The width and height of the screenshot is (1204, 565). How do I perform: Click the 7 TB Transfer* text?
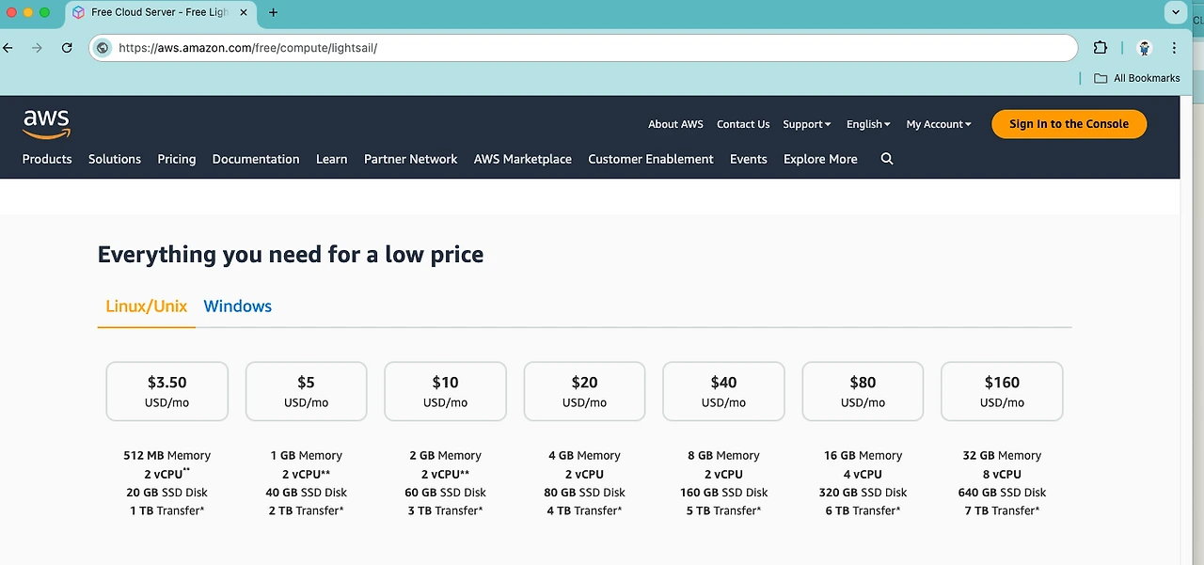click(x=1003, y=510)
